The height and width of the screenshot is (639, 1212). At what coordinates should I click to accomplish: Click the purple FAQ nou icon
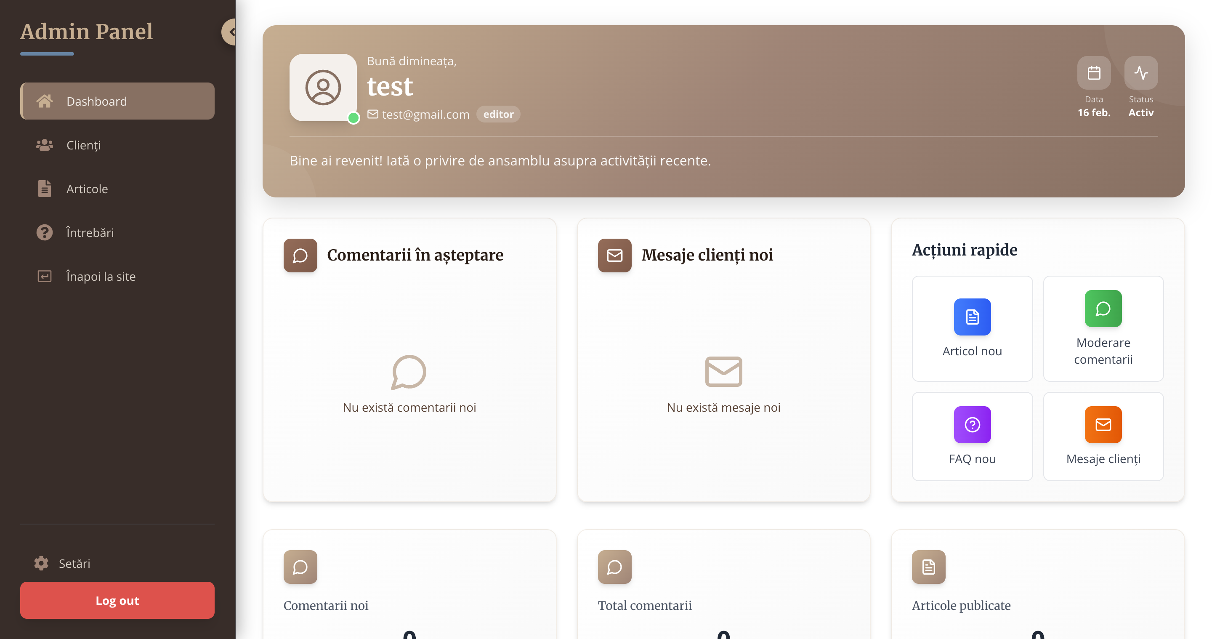click(x=972, y=424)
